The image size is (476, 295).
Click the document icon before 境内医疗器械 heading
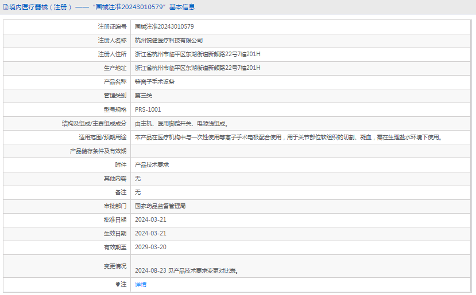[6, 7]
